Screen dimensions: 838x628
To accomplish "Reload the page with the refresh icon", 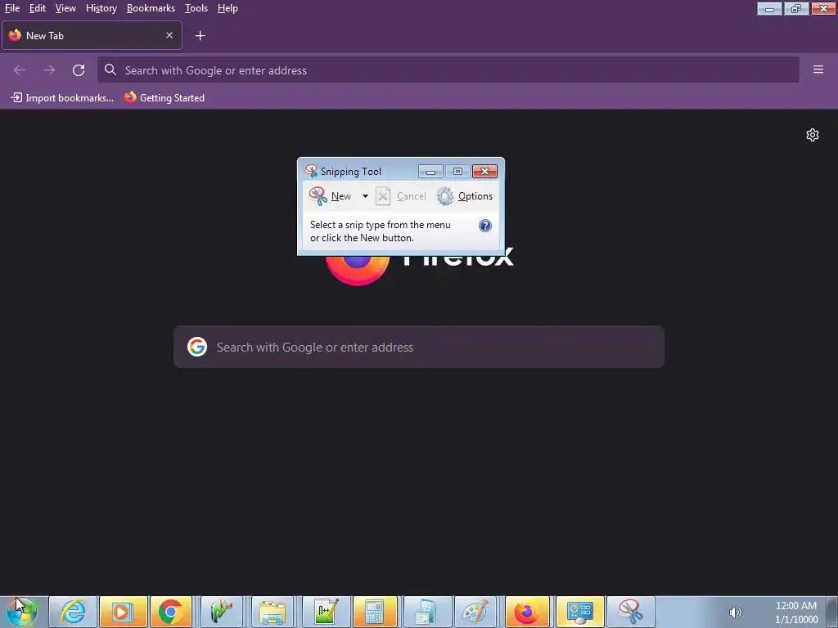I will (79, 70).
